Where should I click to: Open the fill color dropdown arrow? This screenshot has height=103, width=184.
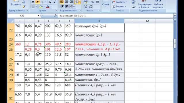tap(44, 6)
